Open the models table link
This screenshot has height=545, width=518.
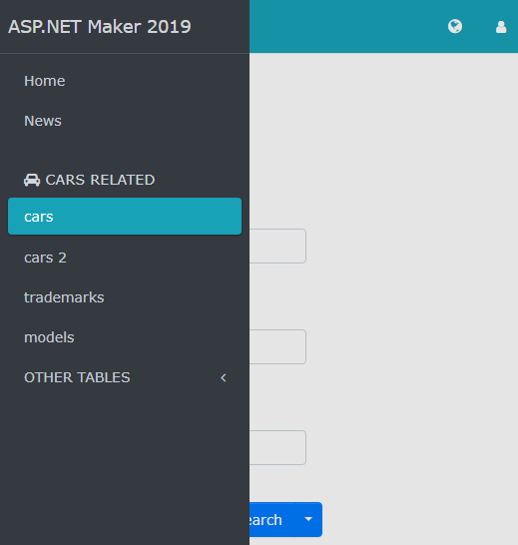coord(49,337)
